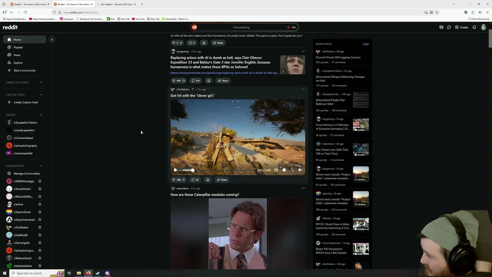
Task: Collapse the Recent section in sidebar
Action: (x=41, y=115)
